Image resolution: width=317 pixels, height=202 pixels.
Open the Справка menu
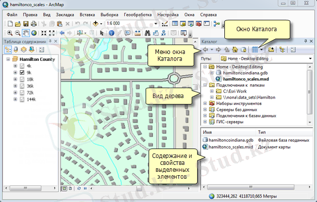point(209,15)
